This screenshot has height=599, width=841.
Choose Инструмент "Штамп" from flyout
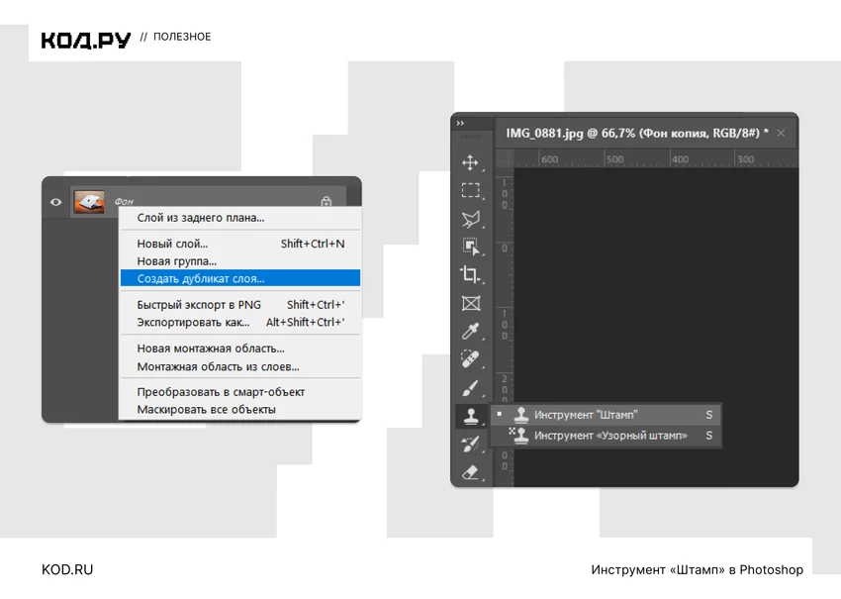(x=607, y=415)
